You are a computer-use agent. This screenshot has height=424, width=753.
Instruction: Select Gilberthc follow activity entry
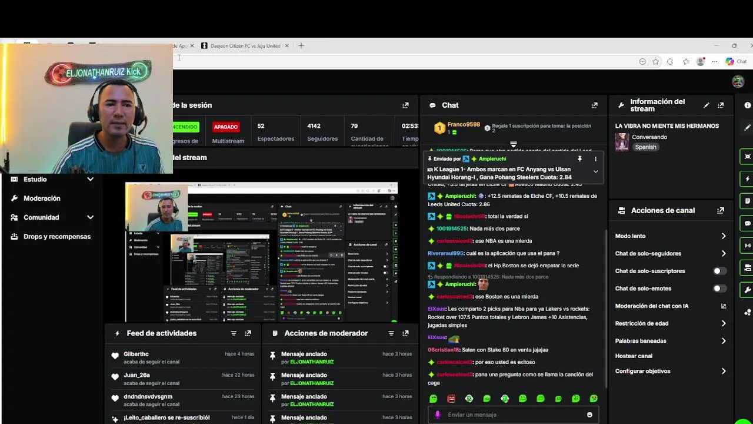pyautogui.click(x=182, y=357)
